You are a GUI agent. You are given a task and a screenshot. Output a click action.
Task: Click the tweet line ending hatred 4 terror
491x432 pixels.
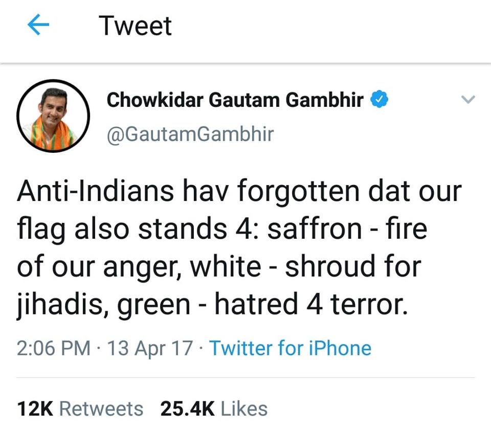tap(212, 304)
